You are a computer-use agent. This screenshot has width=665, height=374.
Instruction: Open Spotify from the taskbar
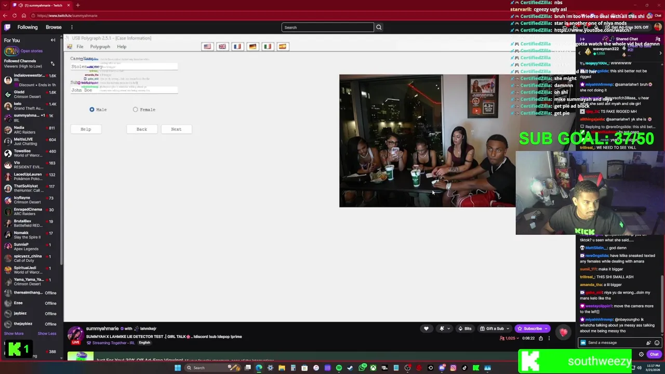339,368
